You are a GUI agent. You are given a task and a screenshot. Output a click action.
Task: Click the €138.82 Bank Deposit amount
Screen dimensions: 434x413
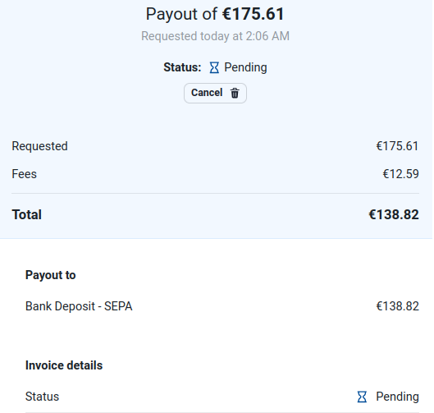(397, 306)
